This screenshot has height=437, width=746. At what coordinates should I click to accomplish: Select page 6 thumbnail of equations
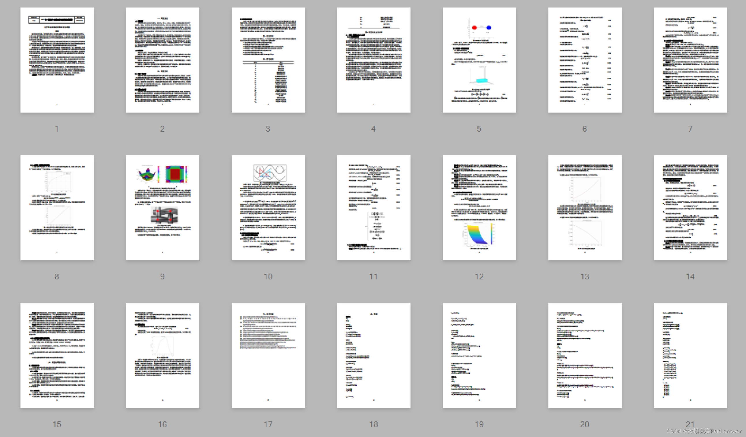(585, 60)
